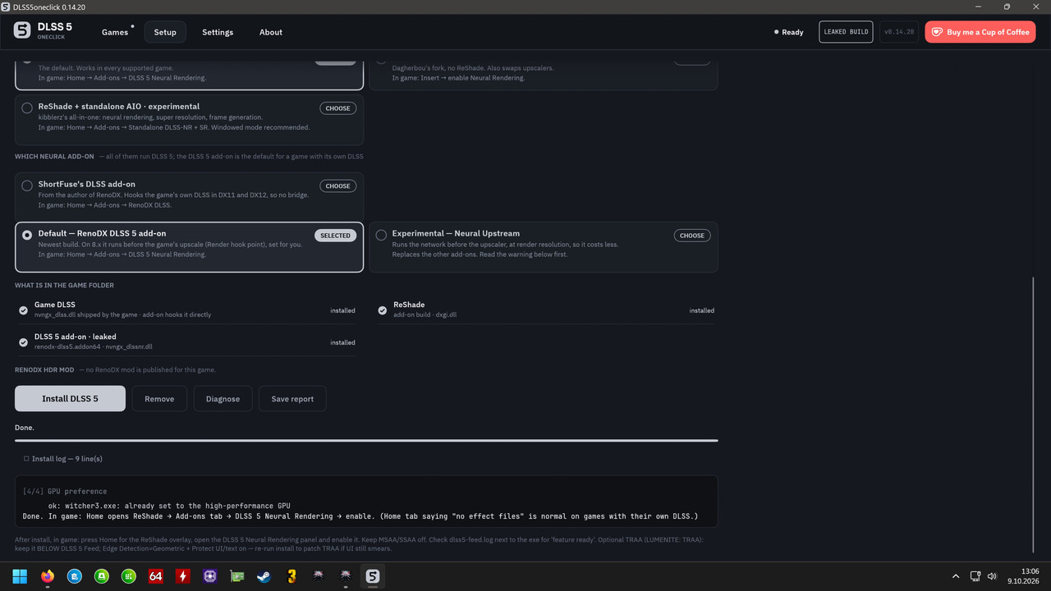Expand the Install log 9 line(s) section
This screenshot has width=1051, height=591.
pos(63,459)
